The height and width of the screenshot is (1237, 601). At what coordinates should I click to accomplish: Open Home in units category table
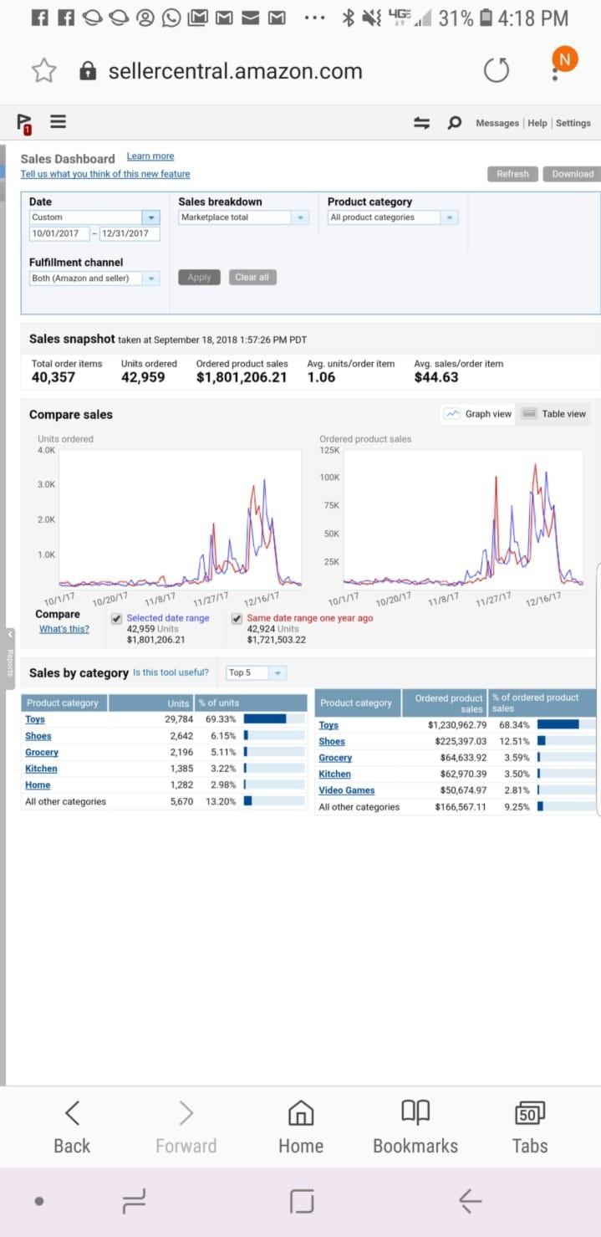pos(38,785)
